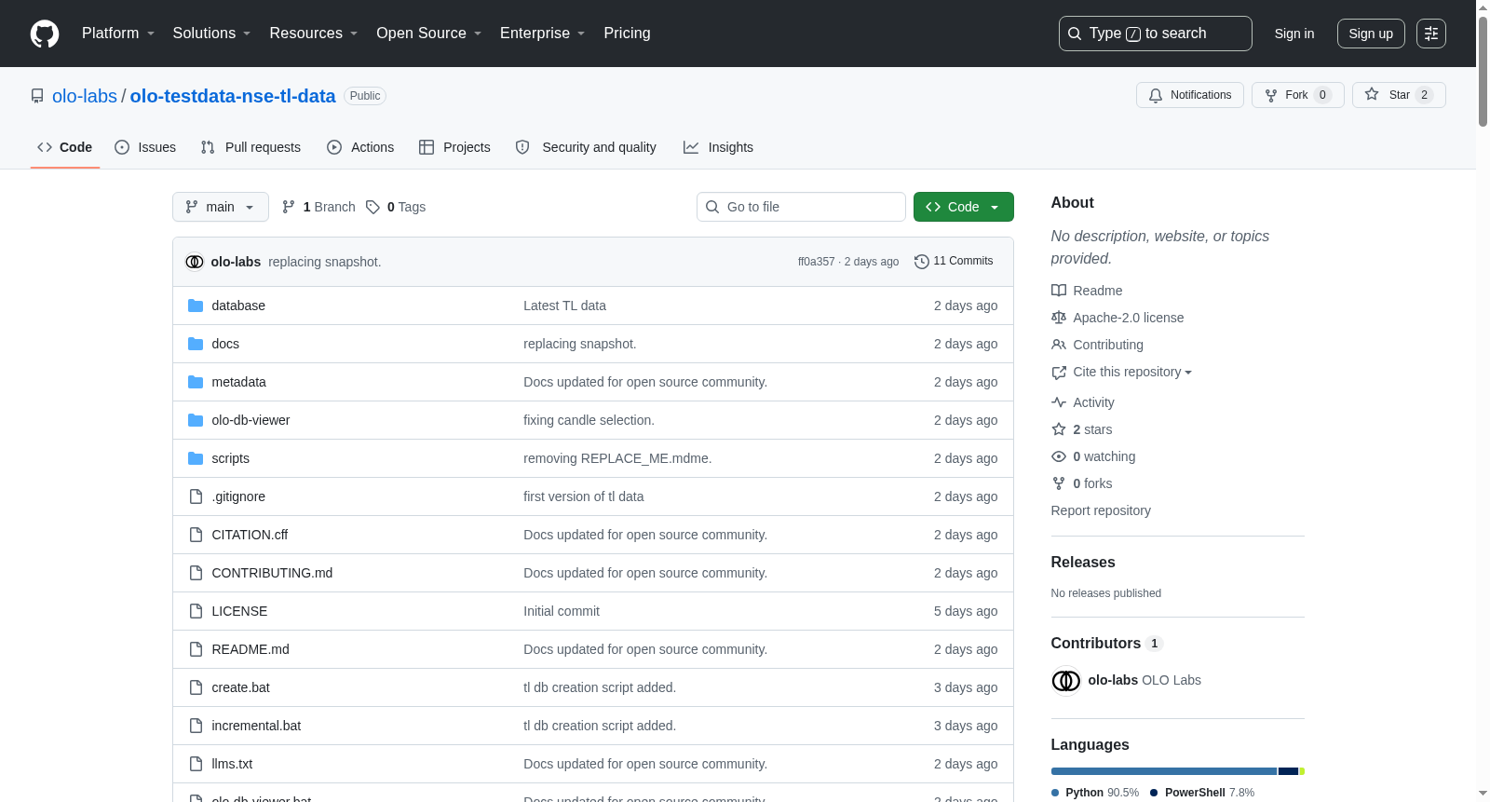
Task: Click the Type to search box
Action: (x=1156, y=34)
